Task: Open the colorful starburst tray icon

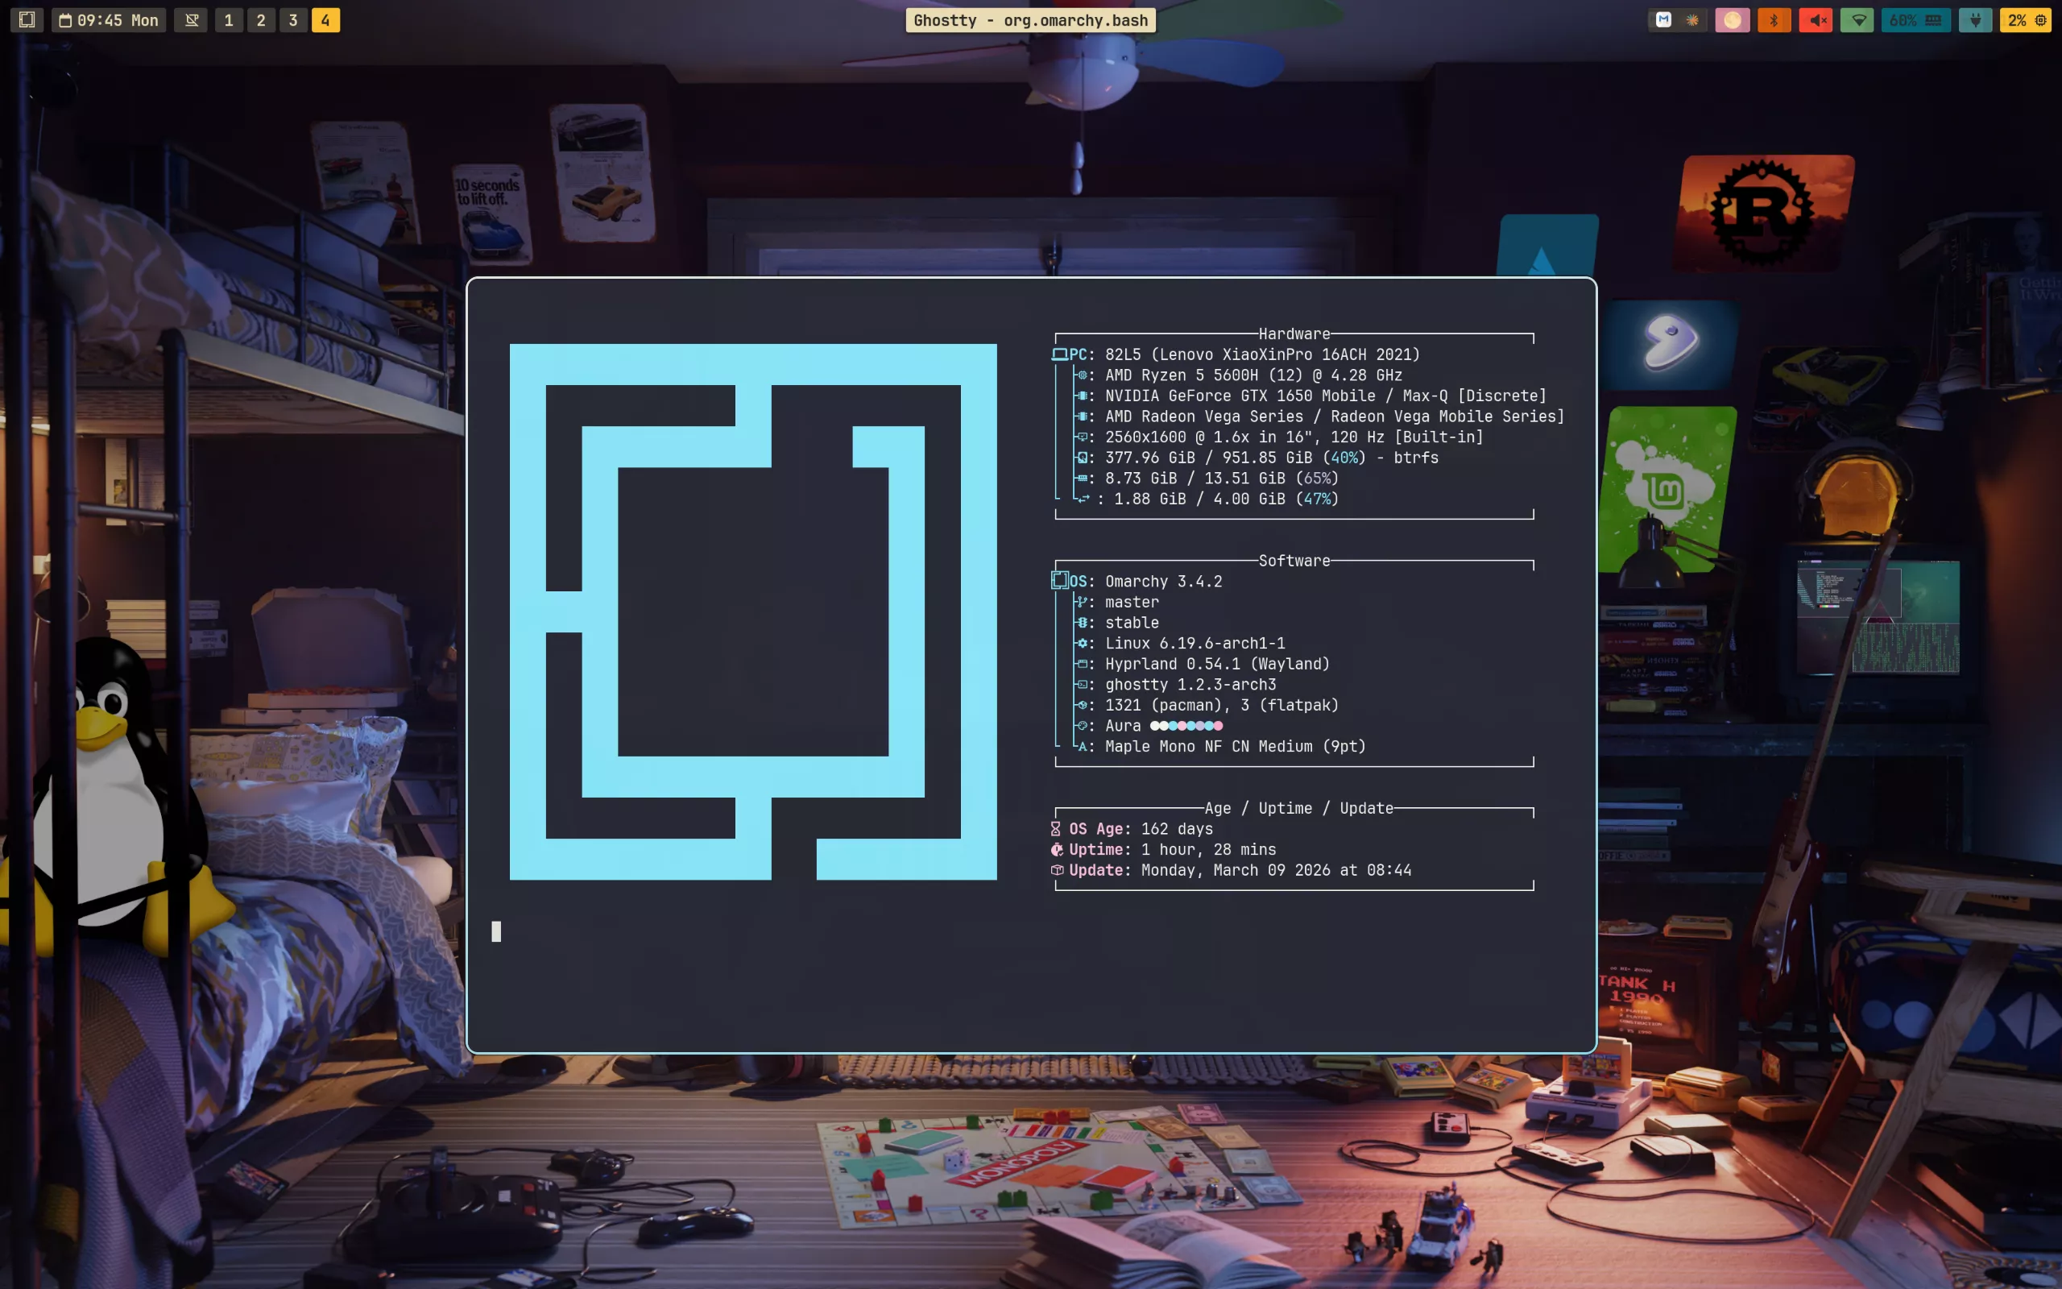Action: (1692, 19)
